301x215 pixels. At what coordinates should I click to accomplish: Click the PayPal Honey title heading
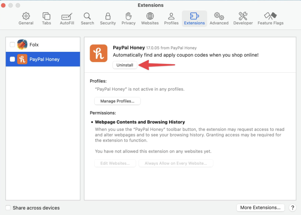click(x=129, y=48)
